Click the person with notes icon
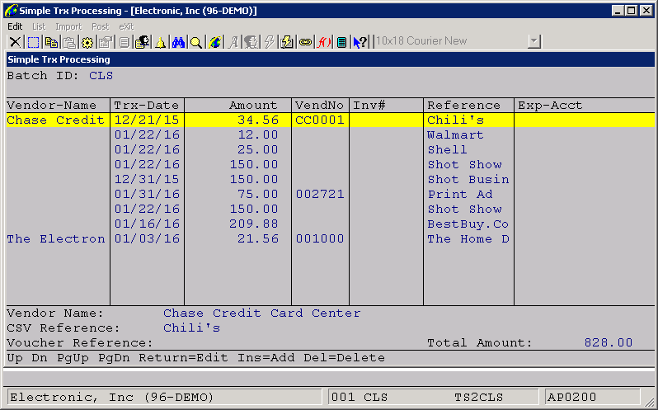This screenshot has width=658, height=410. (x=143, y=42)
